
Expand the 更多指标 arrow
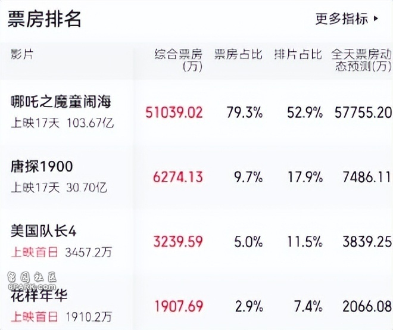(x=376, y=19)
